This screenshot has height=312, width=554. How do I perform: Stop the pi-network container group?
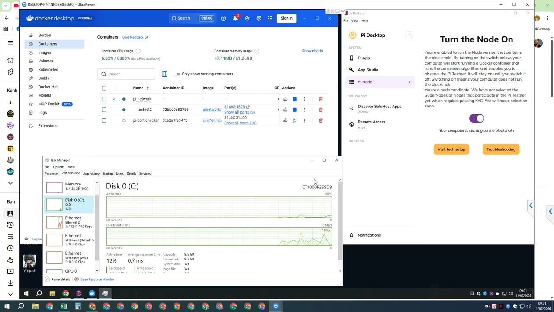click(295, 99)
